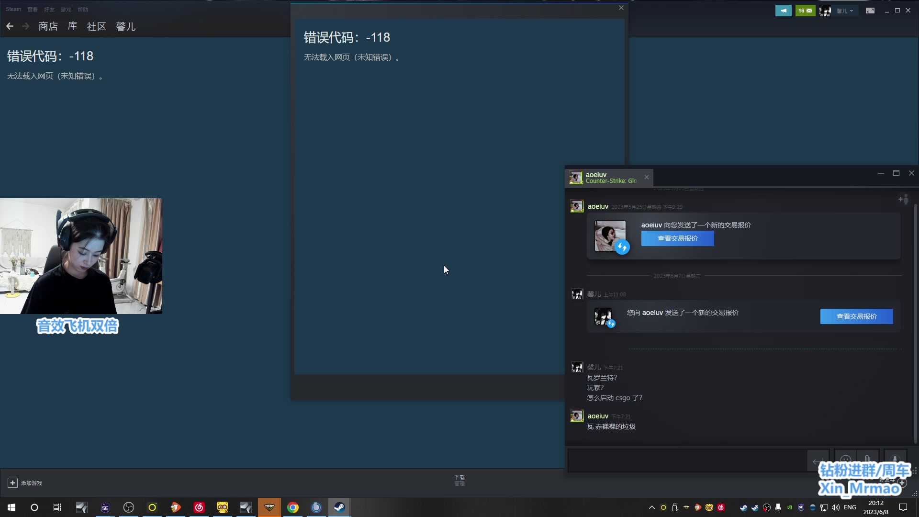Switch the ENG input language indicator
Viewport: 919px width, 517px height.
[x=850, y=507]
